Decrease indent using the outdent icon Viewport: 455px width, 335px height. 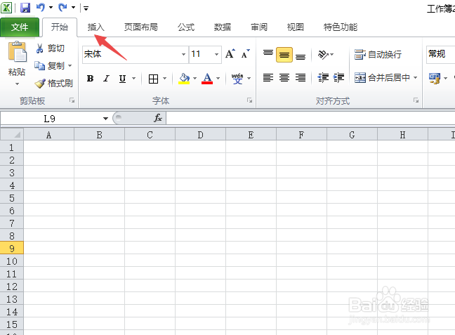[x=323, y=77]
